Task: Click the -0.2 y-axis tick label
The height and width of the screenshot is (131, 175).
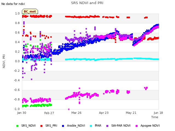Action: coord(17,71)
